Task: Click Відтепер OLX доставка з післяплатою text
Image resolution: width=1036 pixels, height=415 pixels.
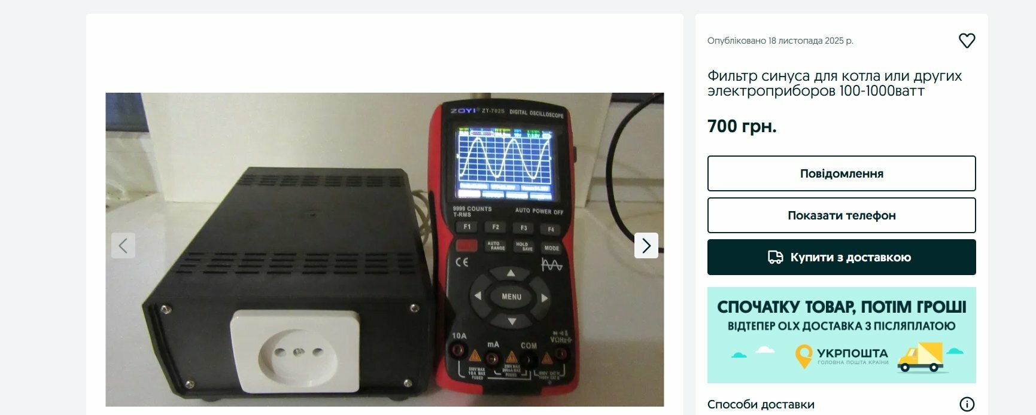Action: point(841,326)
